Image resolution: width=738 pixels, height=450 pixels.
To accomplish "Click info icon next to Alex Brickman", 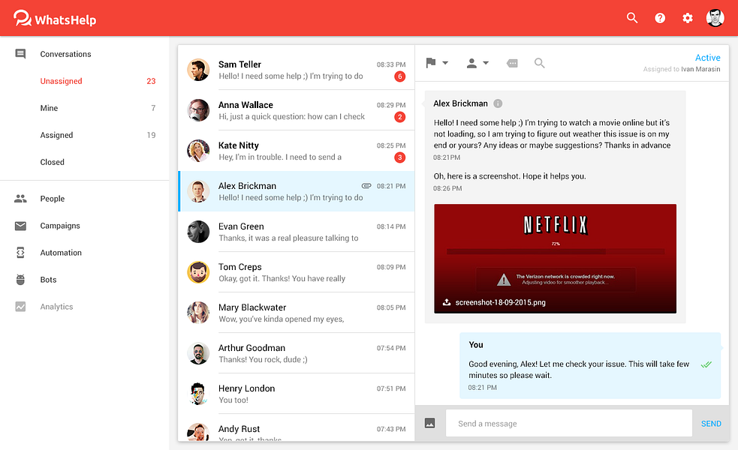I will pos(498,103).
